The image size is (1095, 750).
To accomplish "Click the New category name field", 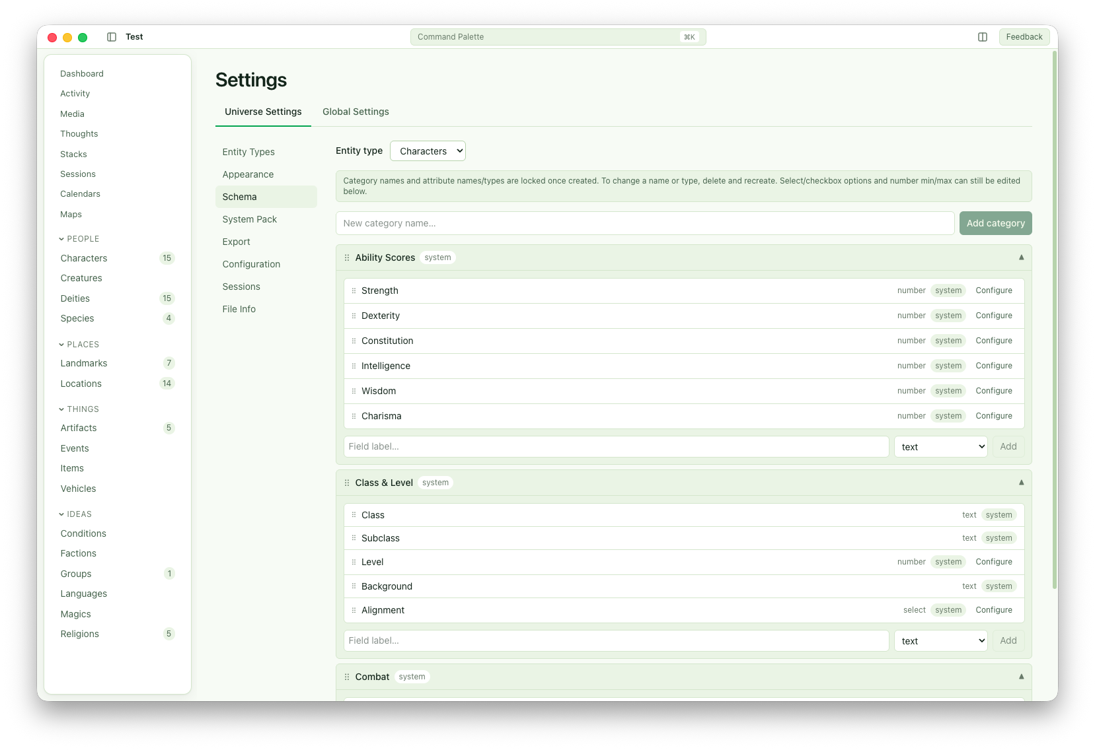I will [x=645, y=223].
